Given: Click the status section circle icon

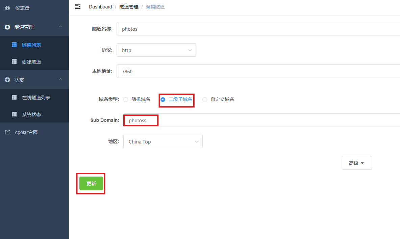Looking at the screenshot, I should (7, 80).
